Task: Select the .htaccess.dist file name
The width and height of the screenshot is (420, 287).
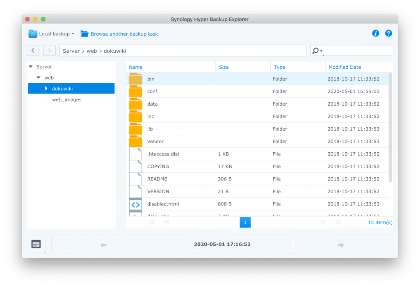Action: click(163, 154)
